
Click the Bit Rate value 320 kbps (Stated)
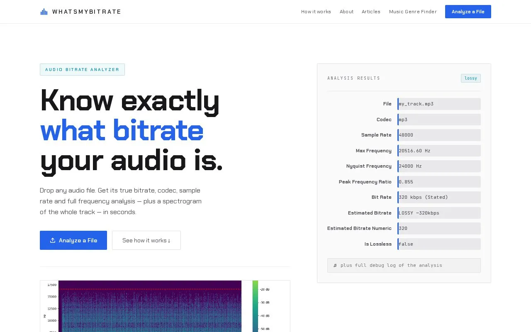(x=439, y=197)
